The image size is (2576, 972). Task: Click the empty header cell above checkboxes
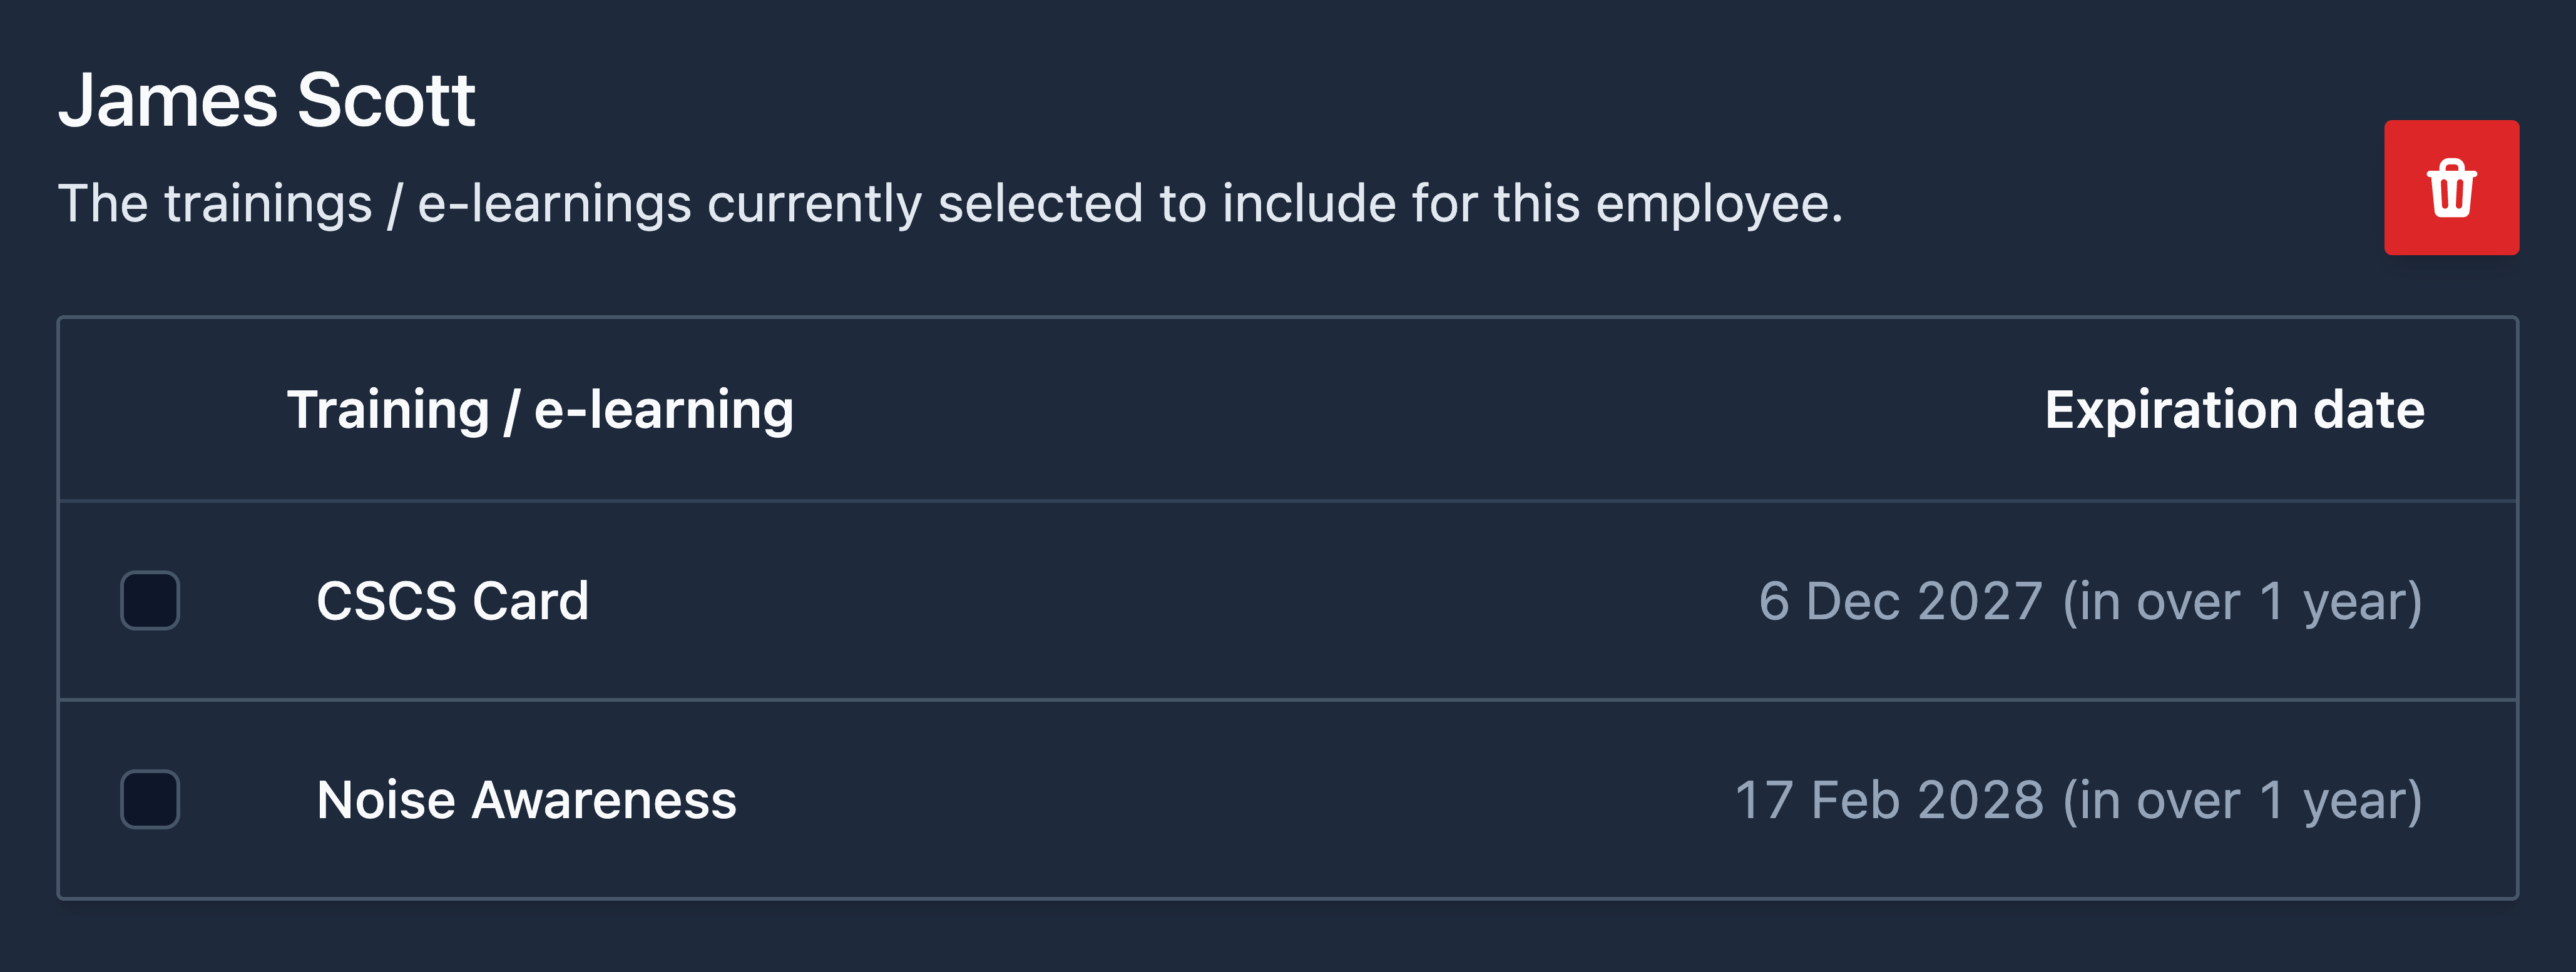150,410
